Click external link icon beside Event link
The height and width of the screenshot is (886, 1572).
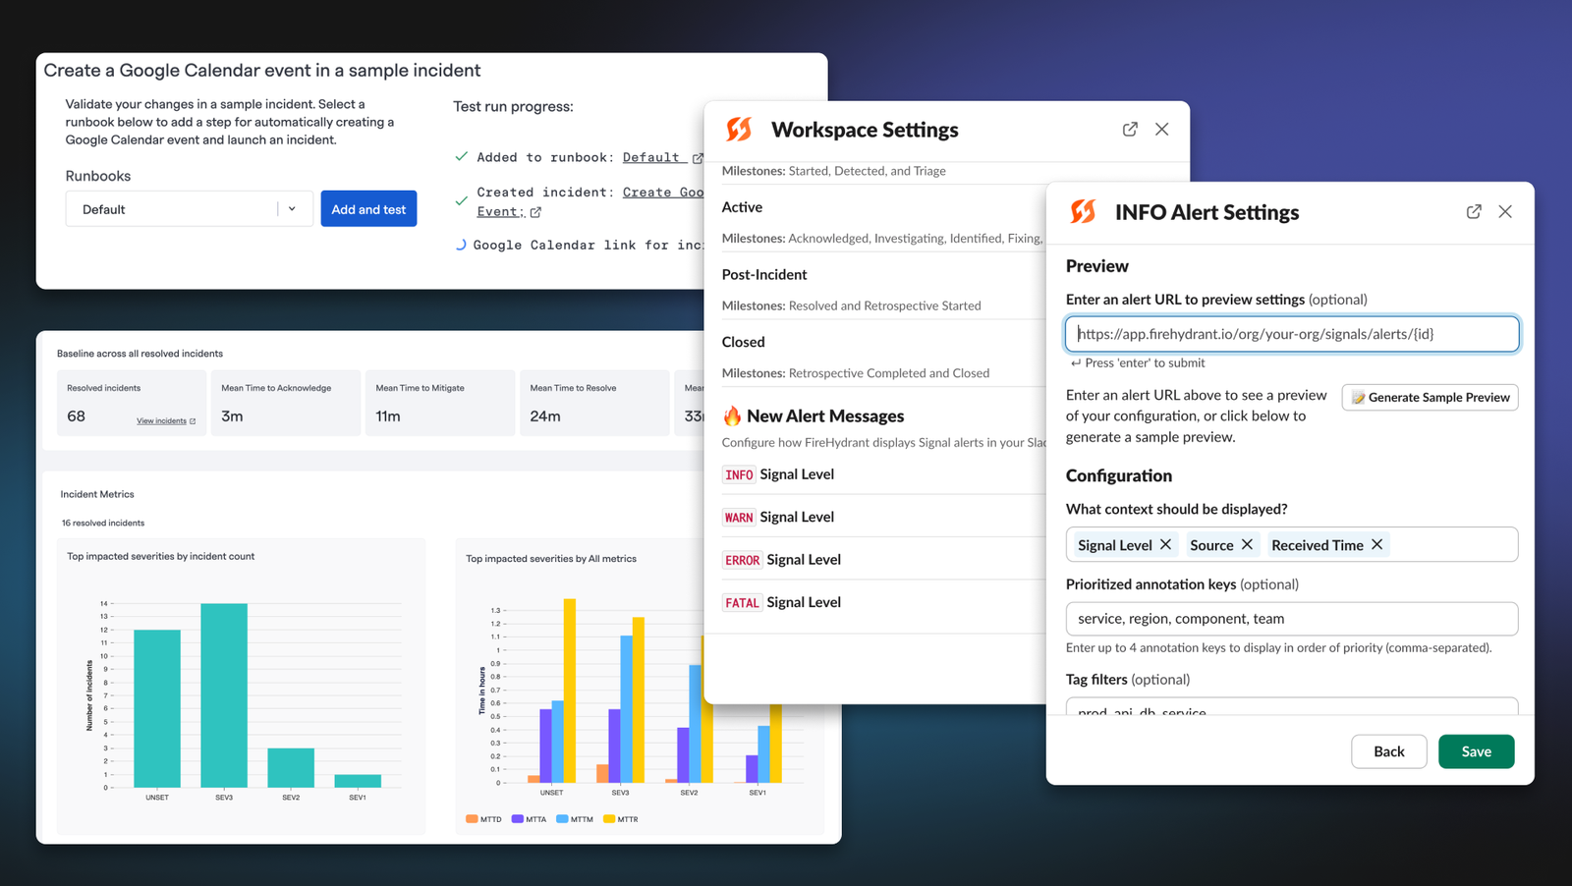[x=535, y=212]
